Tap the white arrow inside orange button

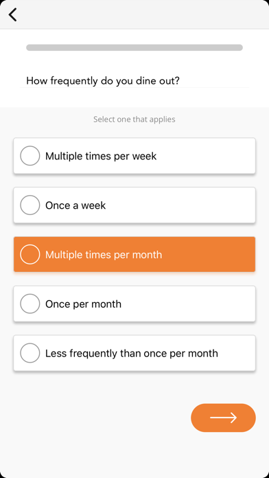point(223,418)
